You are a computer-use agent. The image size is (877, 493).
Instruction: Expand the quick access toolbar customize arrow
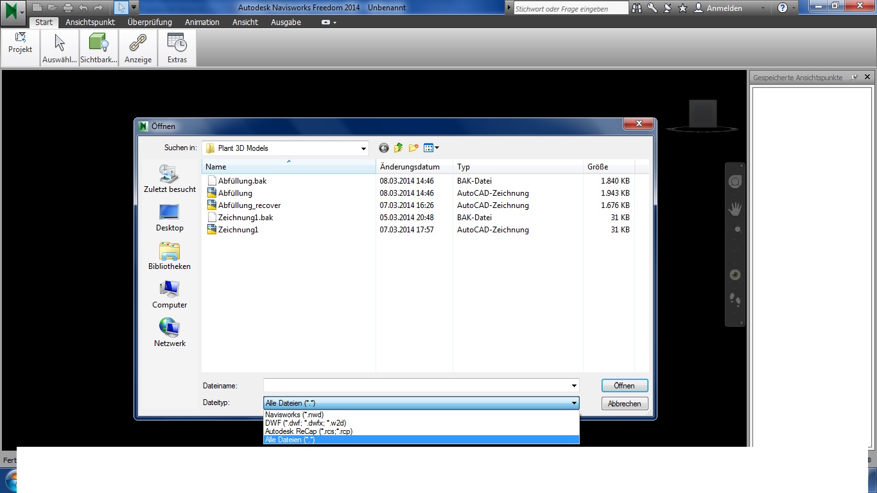pyautogui.click(x=134, y=8)
